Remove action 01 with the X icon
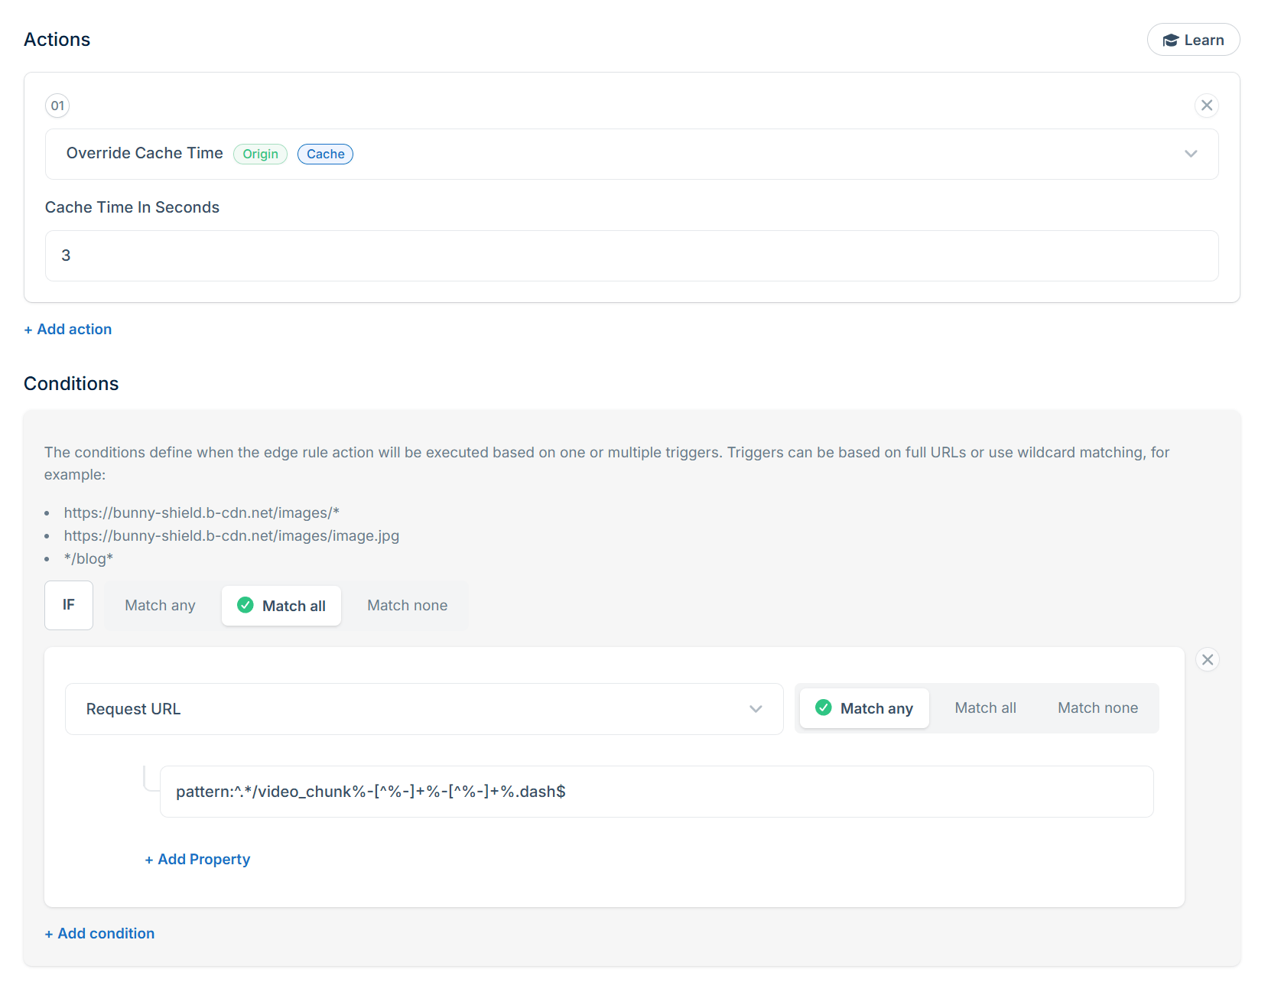 coord(1206,106)
